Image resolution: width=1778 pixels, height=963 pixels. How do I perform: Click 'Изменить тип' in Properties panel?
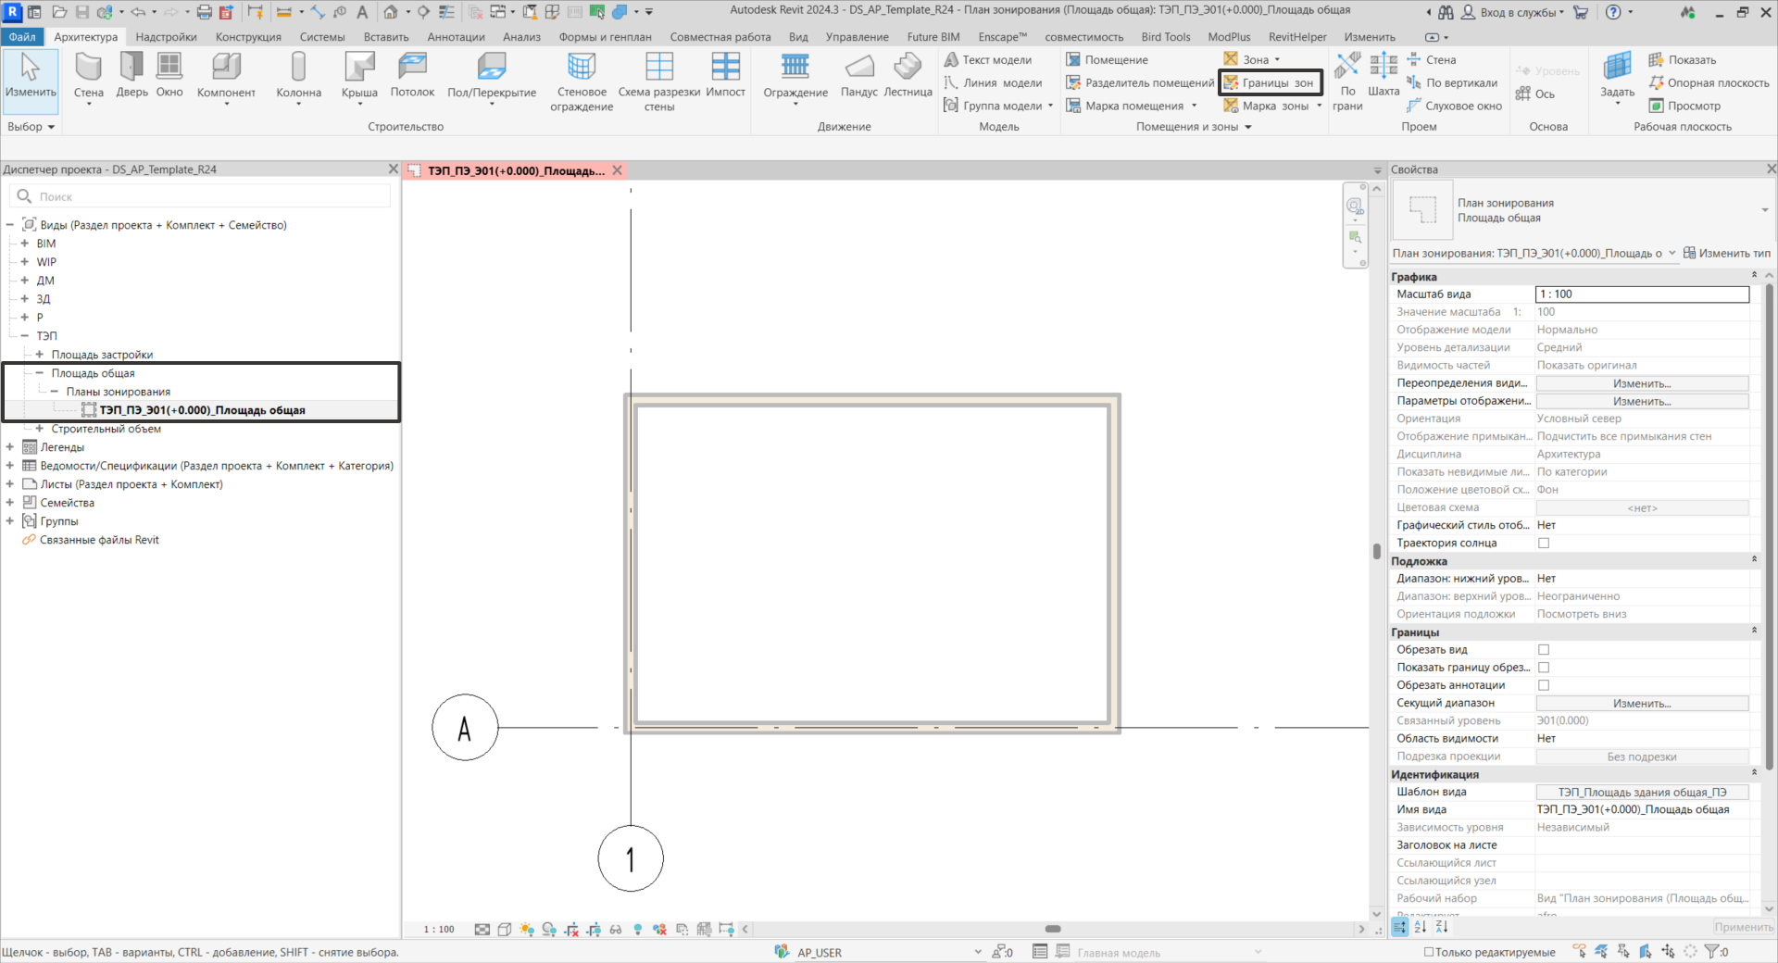[1726, 254]
